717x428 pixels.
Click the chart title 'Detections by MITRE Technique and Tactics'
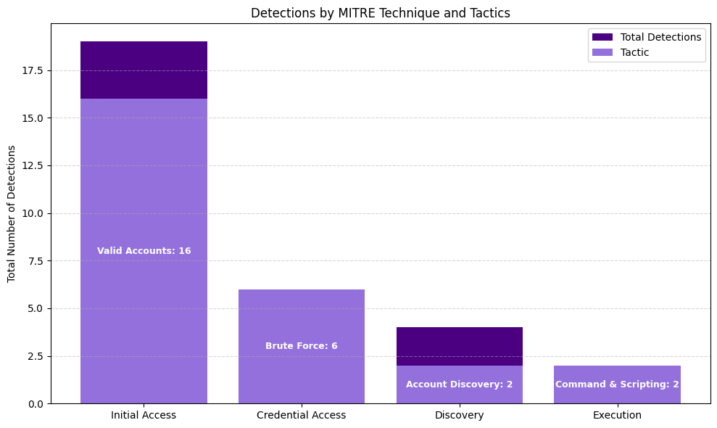381,13
